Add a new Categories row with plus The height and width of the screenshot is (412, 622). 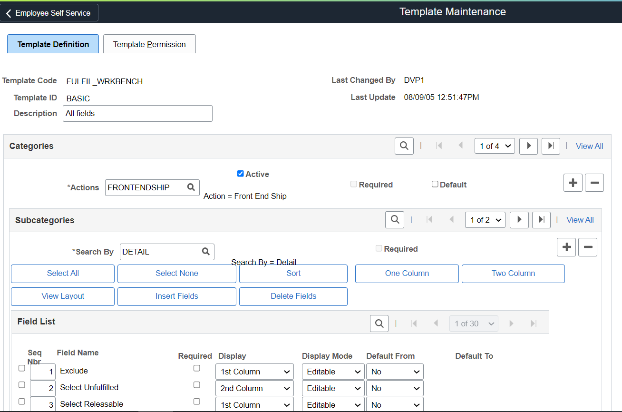pyautogui.click(x=573, y=183)
